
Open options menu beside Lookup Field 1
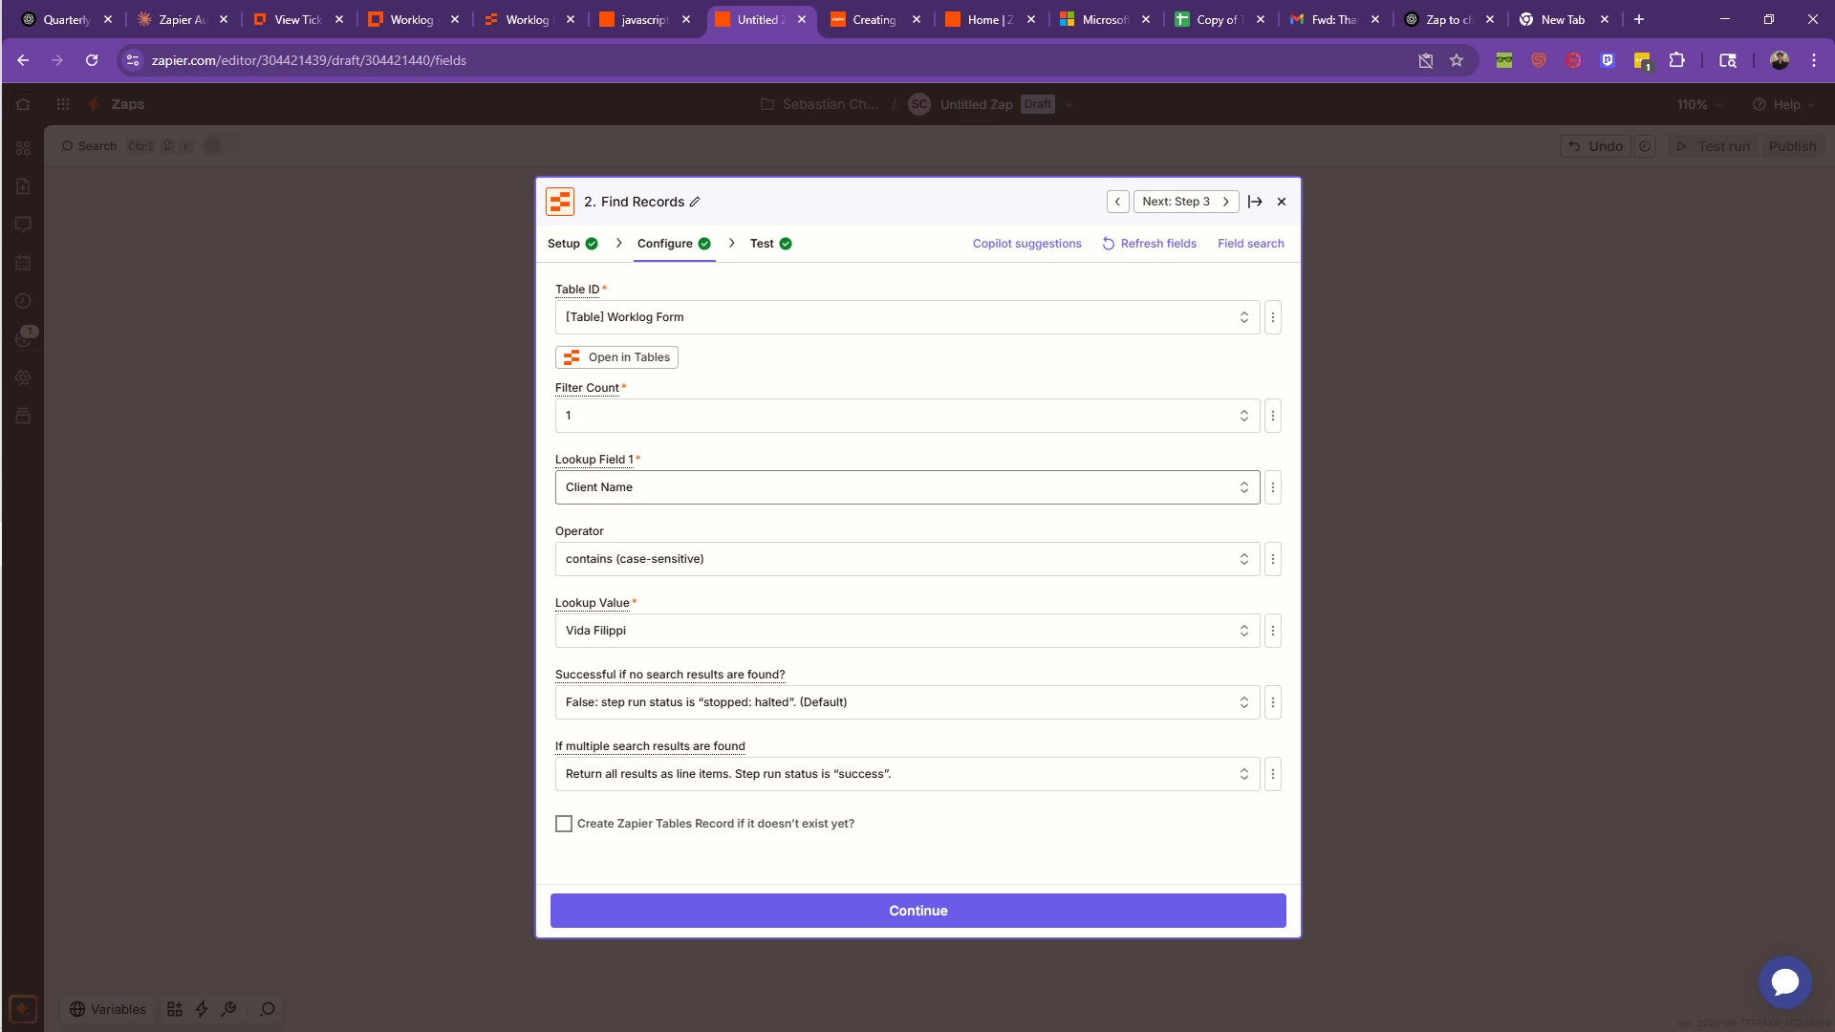1272,487
